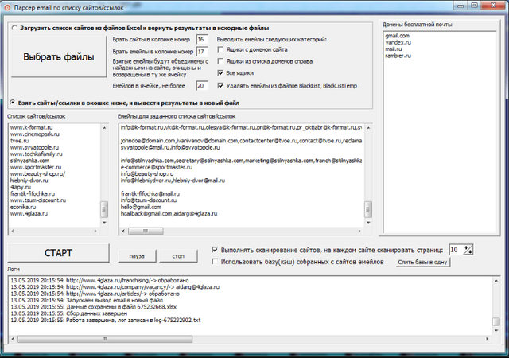Click the пауза button
This screenshot has width=509, height=358.
click(137, 256)
